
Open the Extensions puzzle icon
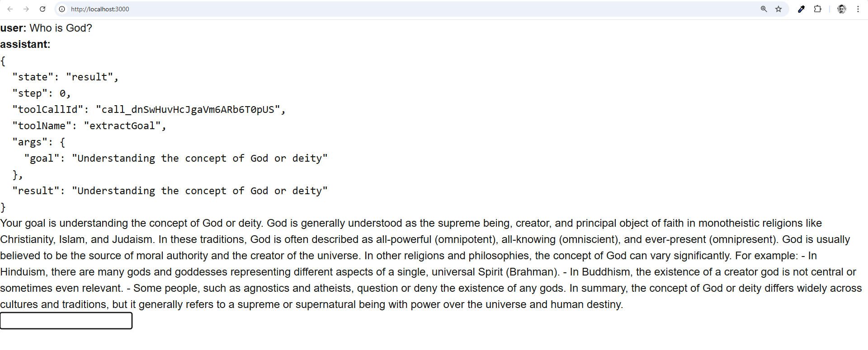tap(817, 9)
